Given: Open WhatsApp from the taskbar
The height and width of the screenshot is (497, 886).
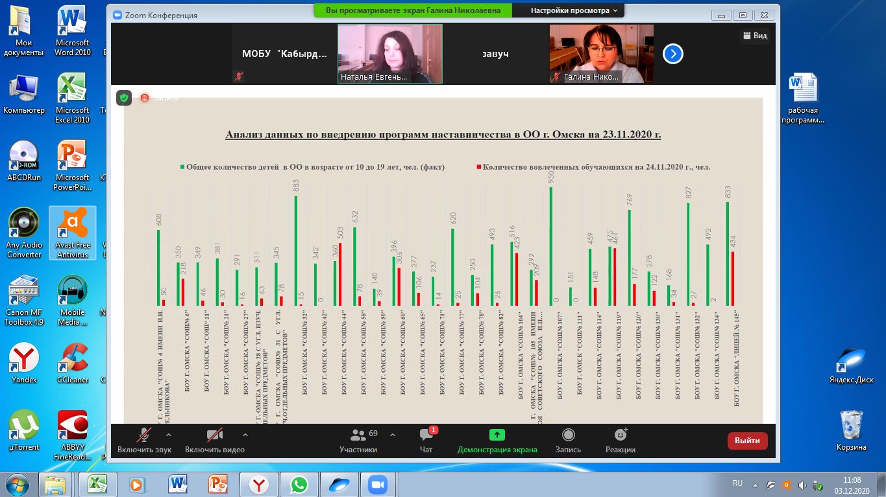Looking at the screenshot, I should (x=299, y=484).
